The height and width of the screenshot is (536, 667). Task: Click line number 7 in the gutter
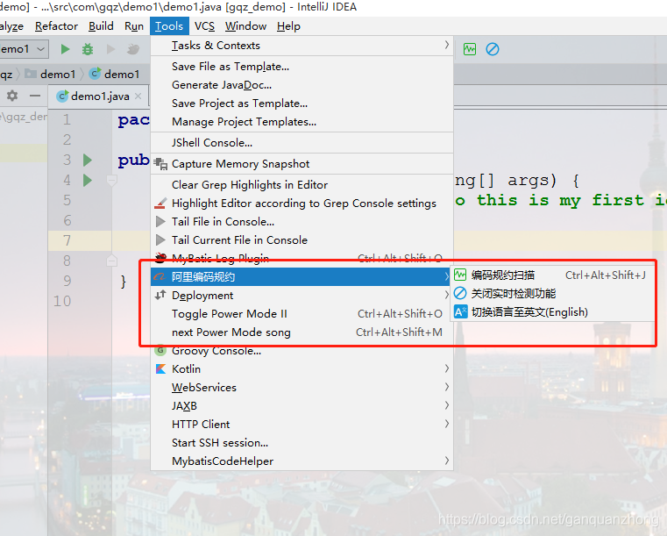click(x=67, y=240)
